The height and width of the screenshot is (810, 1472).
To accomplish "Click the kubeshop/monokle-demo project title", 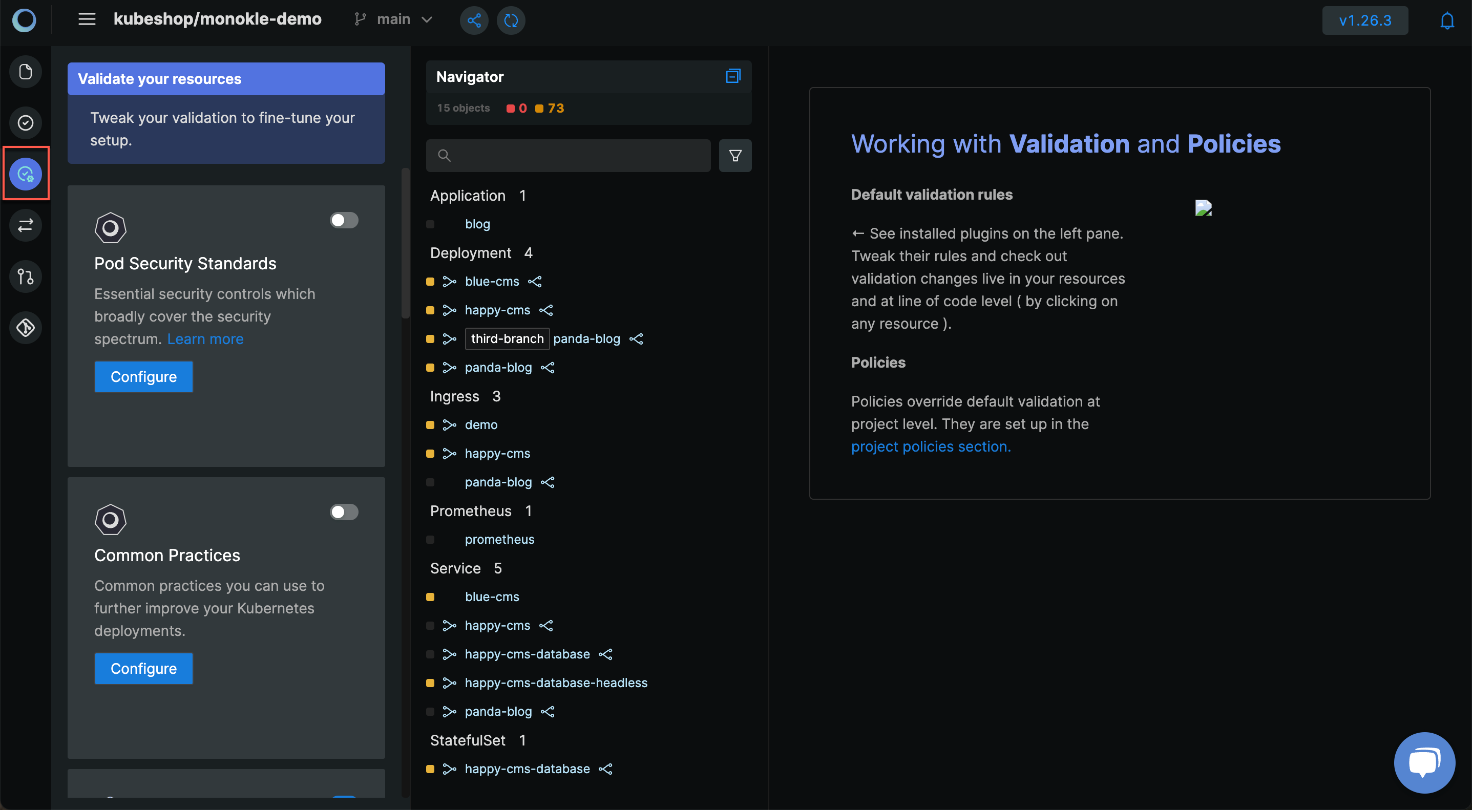I will [217, 19].
